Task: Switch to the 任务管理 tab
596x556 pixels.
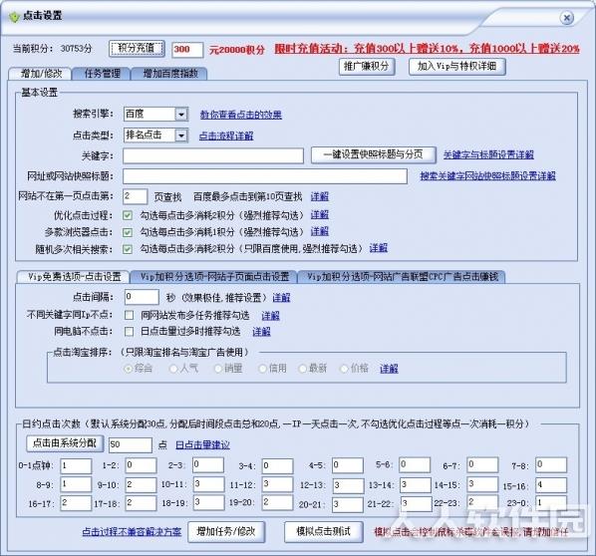Action: click(102, 74)
